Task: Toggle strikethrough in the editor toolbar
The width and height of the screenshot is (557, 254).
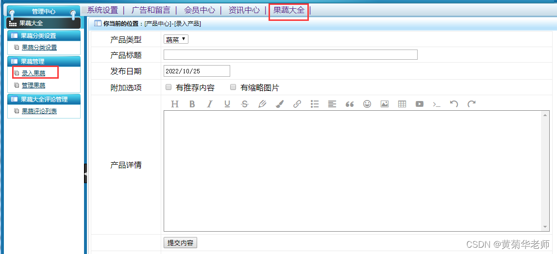Action: coord(245,104)
